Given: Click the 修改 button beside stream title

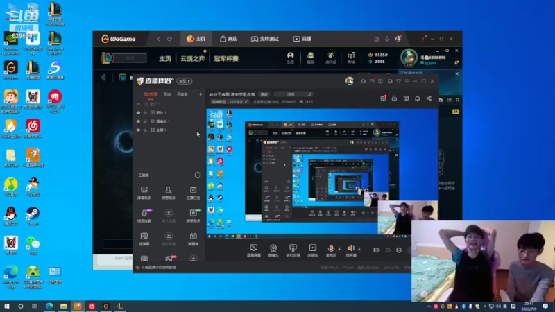Looking at the screenshot, I should point(264,94).
